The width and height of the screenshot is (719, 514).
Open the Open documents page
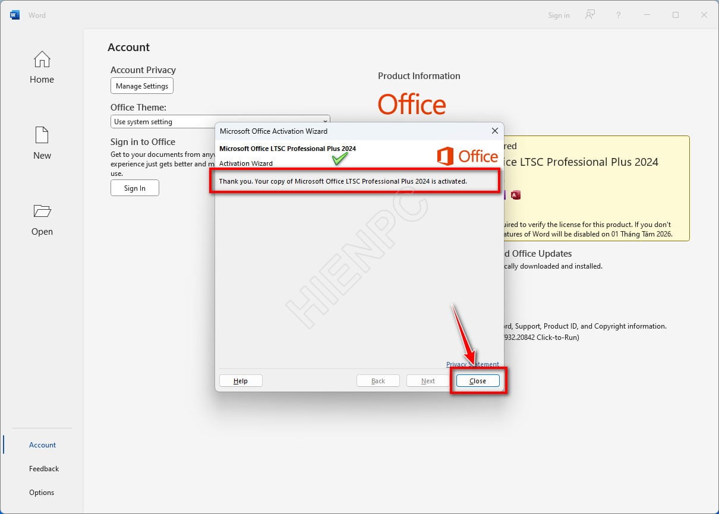click(x=42, y=219)
